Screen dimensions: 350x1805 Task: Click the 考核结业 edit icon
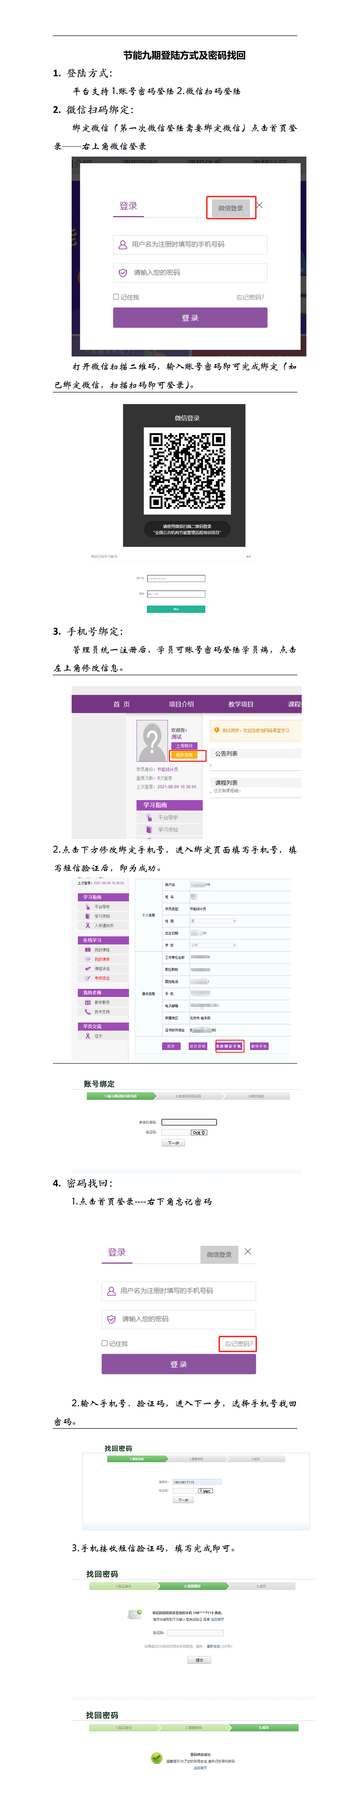[87, 978]
